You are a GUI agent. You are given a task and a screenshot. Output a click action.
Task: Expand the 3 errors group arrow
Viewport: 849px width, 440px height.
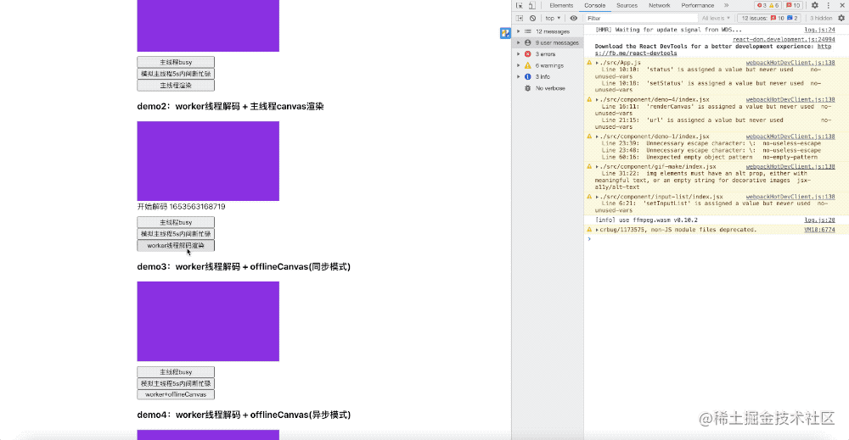518,54
